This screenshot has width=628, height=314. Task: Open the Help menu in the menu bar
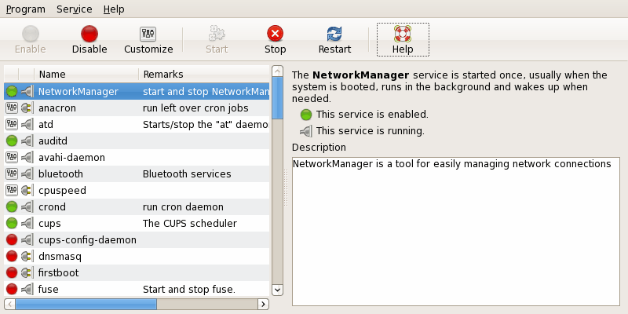(x=114, y=9)
